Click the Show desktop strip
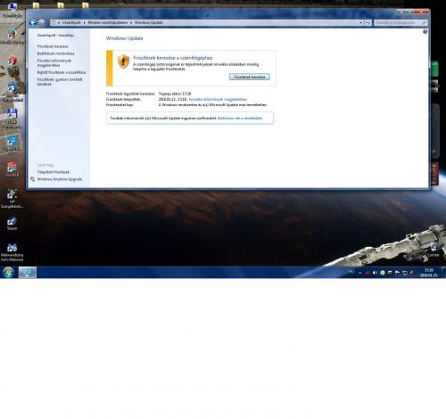This screenshot has width=446, height=419. pyautogui.click(x=443, y=272)
